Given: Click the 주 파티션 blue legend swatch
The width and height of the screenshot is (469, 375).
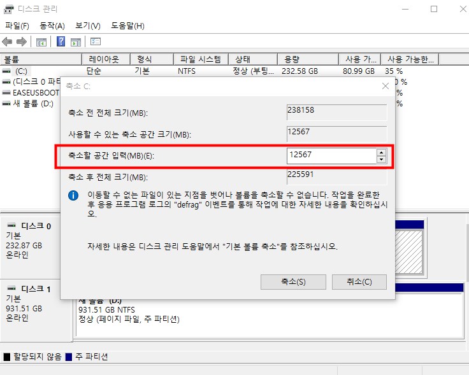Looking at the screenshot, I should click(x=68, y=357).
